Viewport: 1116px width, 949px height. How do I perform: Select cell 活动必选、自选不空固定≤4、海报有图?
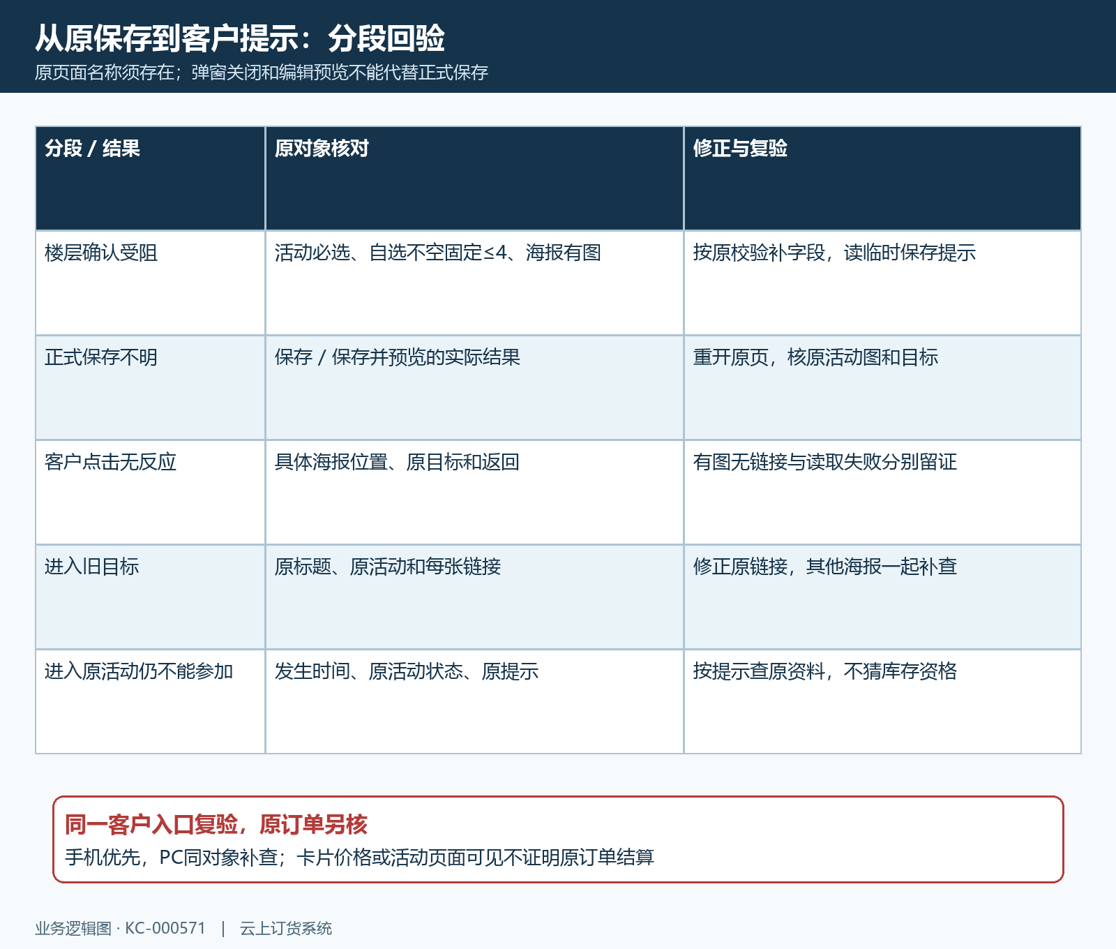click(474, 283)
